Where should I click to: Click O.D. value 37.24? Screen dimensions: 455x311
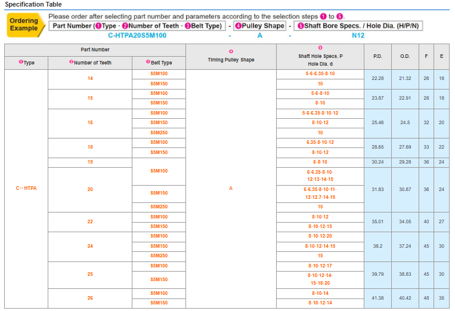(x=405, y=247)
